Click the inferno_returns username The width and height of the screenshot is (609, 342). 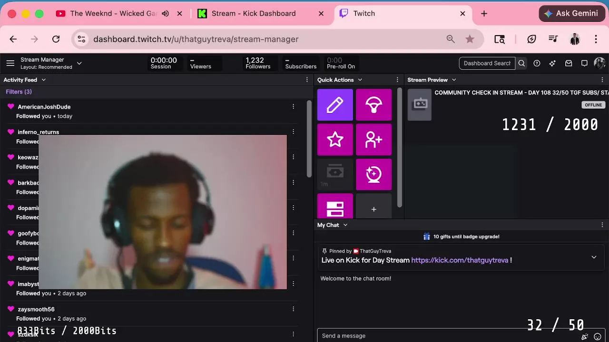click(38, 132)
